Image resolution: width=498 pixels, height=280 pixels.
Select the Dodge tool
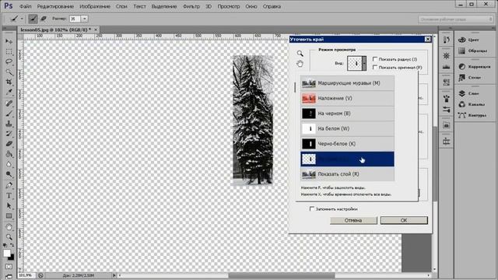9,174
